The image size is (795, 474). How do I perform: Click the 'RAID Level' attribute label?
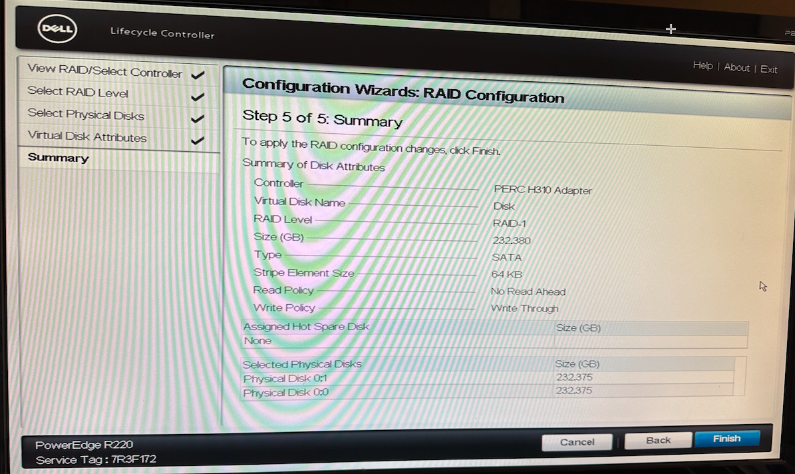(x=283, y=219)
